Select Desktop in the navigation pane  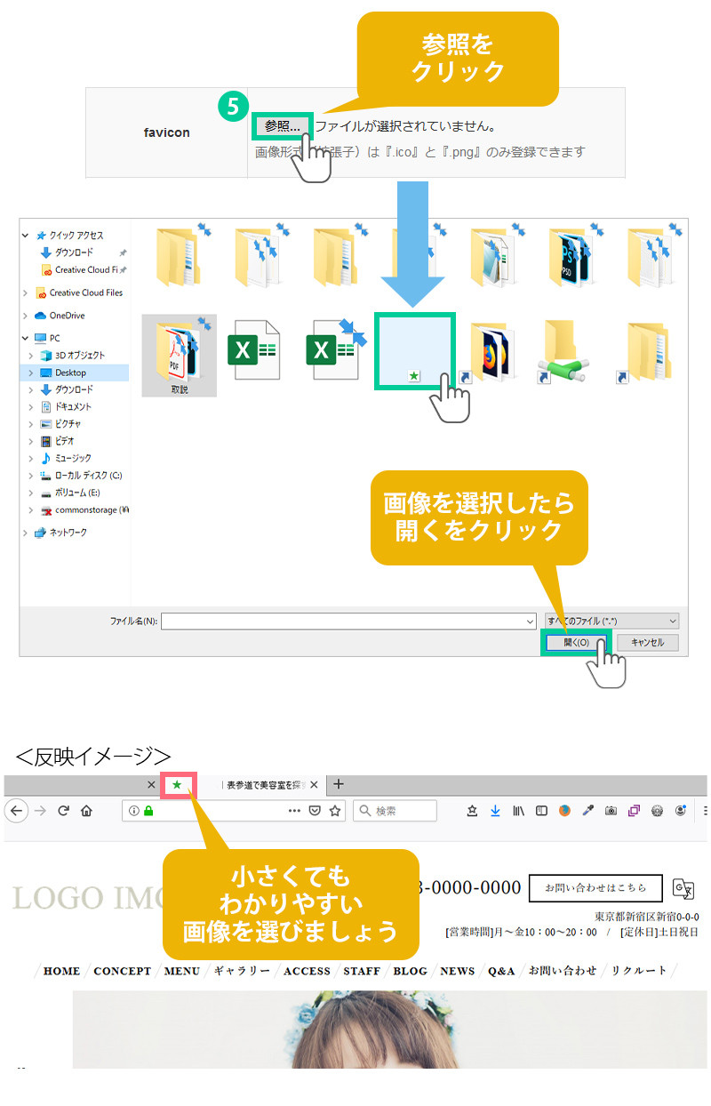click(x=70, y=373)
